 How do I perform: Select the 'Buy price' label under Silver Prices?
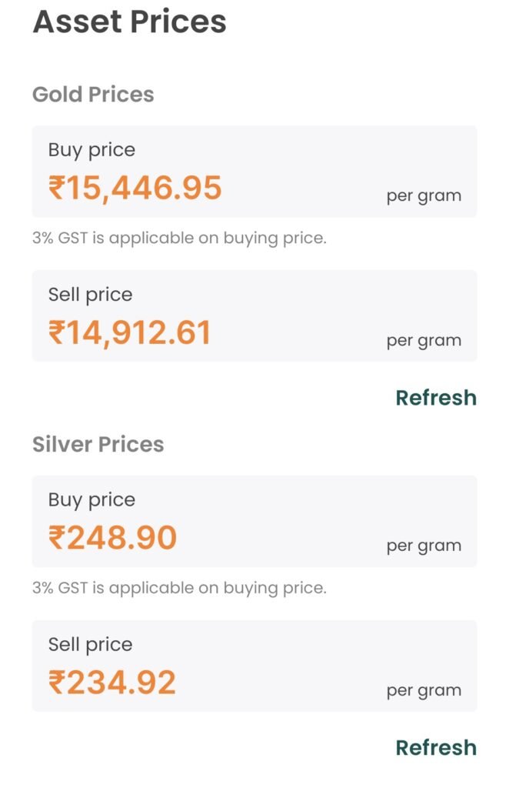coord(91,499)
